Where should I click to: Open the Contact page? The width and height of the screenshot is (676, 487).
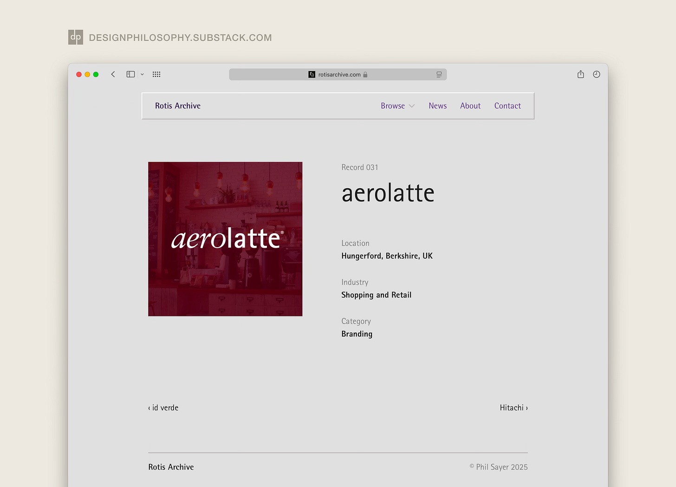click(507, 106)
